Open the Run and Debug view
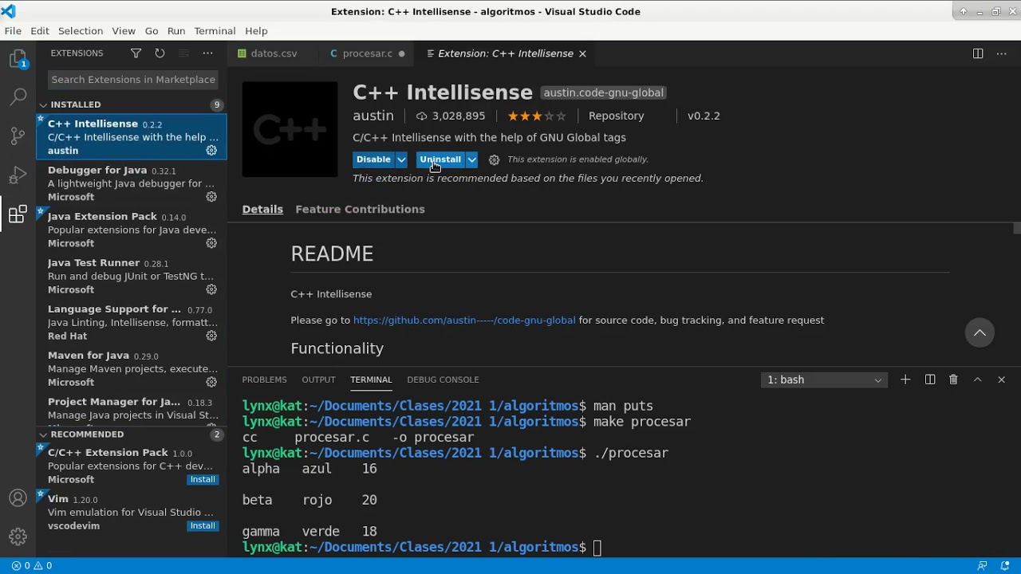 coord(18,175)
